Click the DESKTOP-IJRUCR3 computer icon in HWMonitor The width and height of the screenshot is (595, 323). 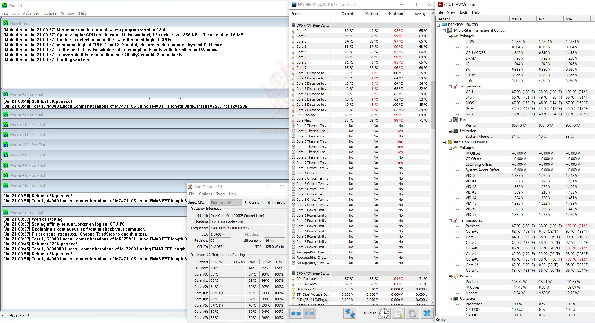(x=444, y=25)
